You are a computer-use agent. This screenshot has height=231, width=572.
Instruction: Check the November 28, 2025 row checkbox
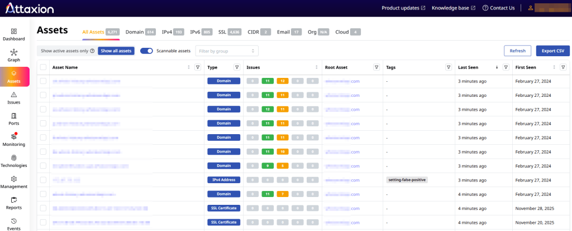[x=44, y=208]
